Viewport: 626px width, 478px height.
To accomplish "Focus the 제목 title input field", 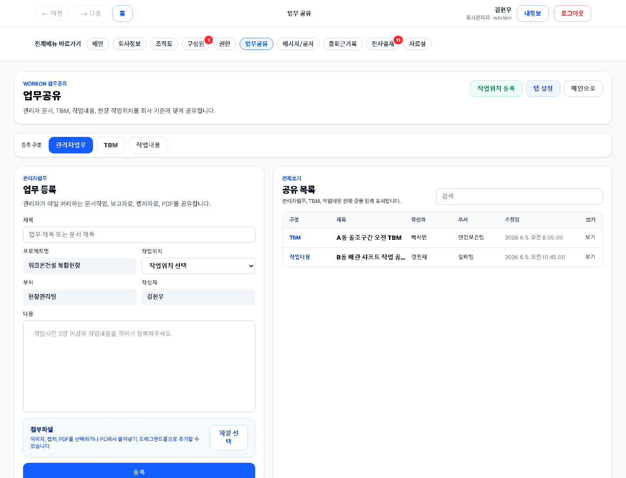I will click(x=139, y=235).
